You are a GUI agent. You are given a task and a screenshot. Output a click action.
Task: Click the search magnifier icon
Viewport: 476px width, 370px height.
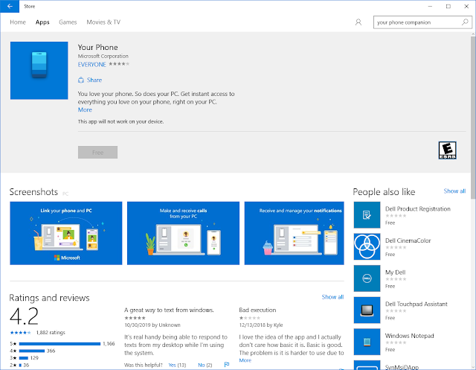tap(465, 22)
